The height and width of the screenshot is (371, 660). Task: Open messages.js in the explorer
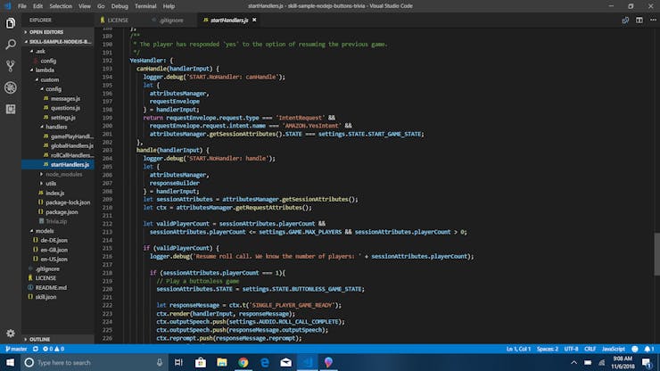[65, 98]
